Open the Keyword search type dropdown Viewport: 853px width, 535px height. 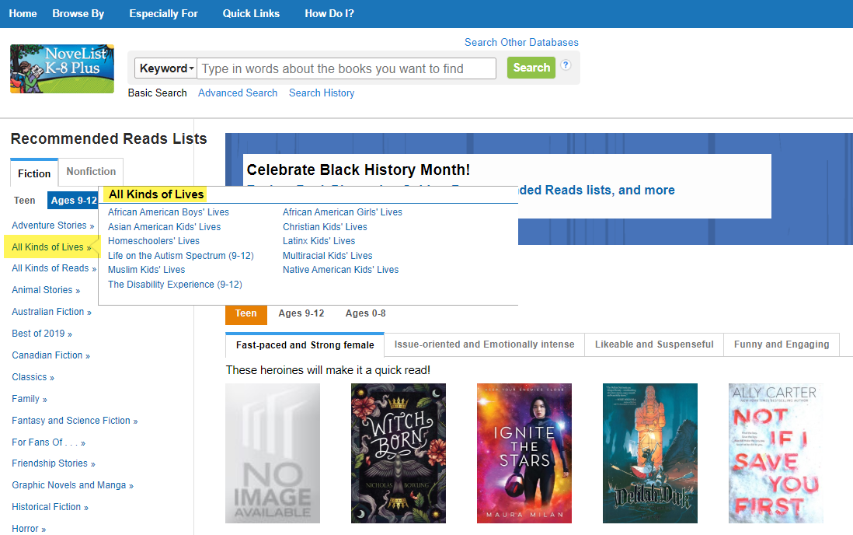click(166, 68)
